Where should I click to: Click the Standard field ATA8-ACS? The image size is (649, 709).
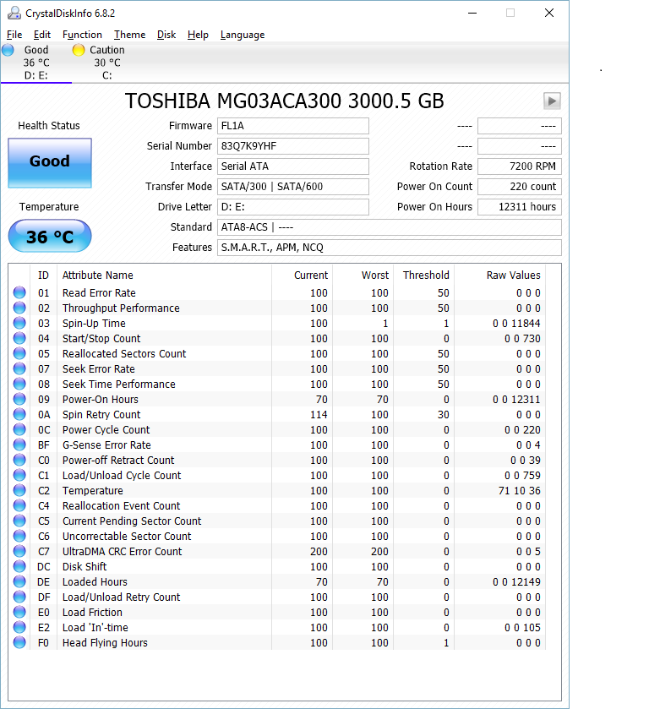(390, 227)
